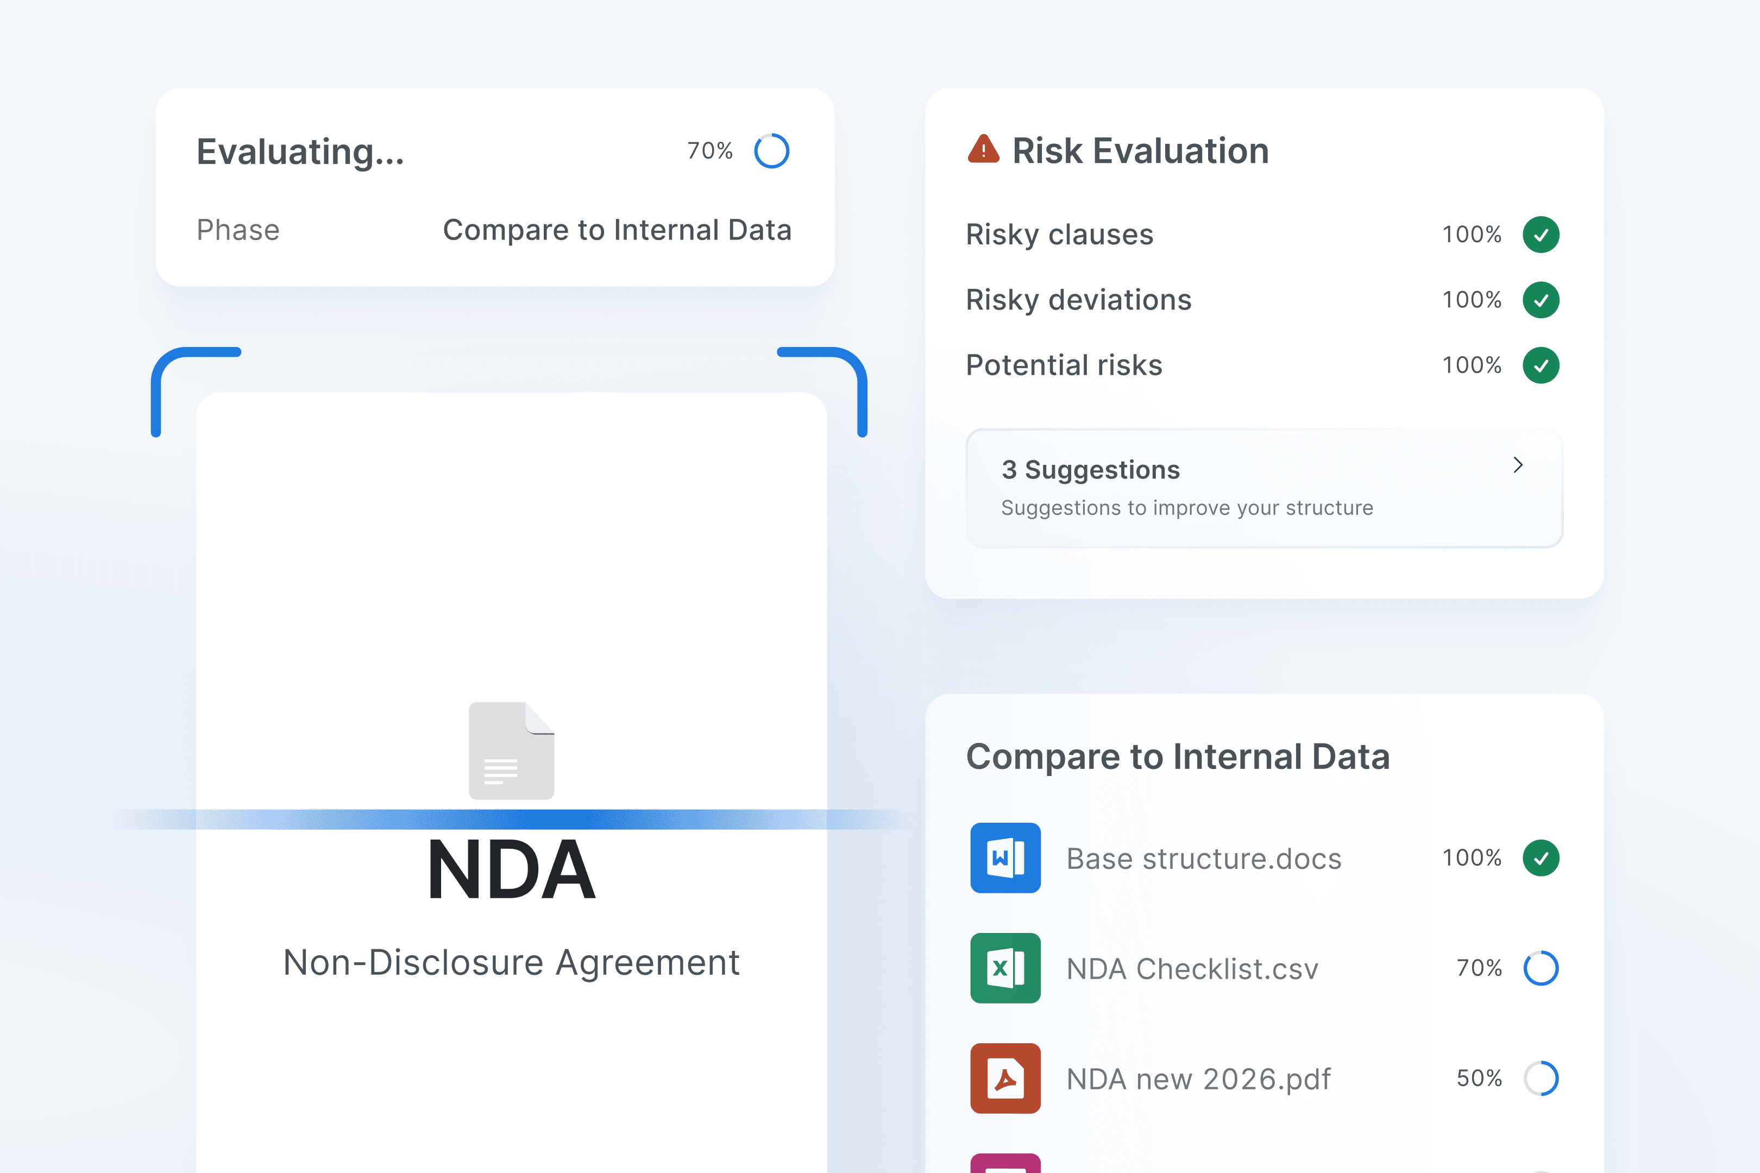Expand the 3 Suggestions chevron arrow
Screen dimensions: 1760x1173
[x=1518, y=465]
